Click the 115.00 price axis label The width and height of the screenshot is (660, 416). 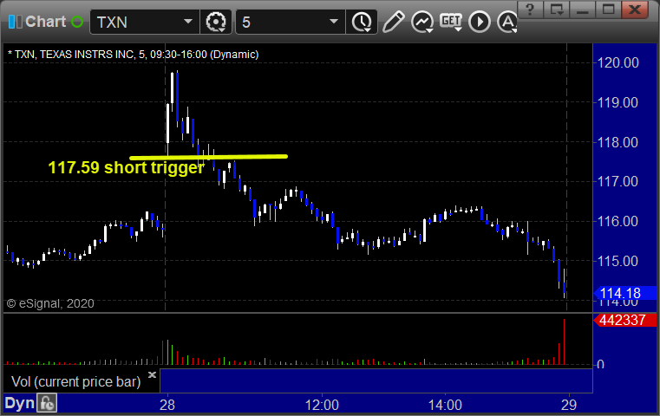618,261
